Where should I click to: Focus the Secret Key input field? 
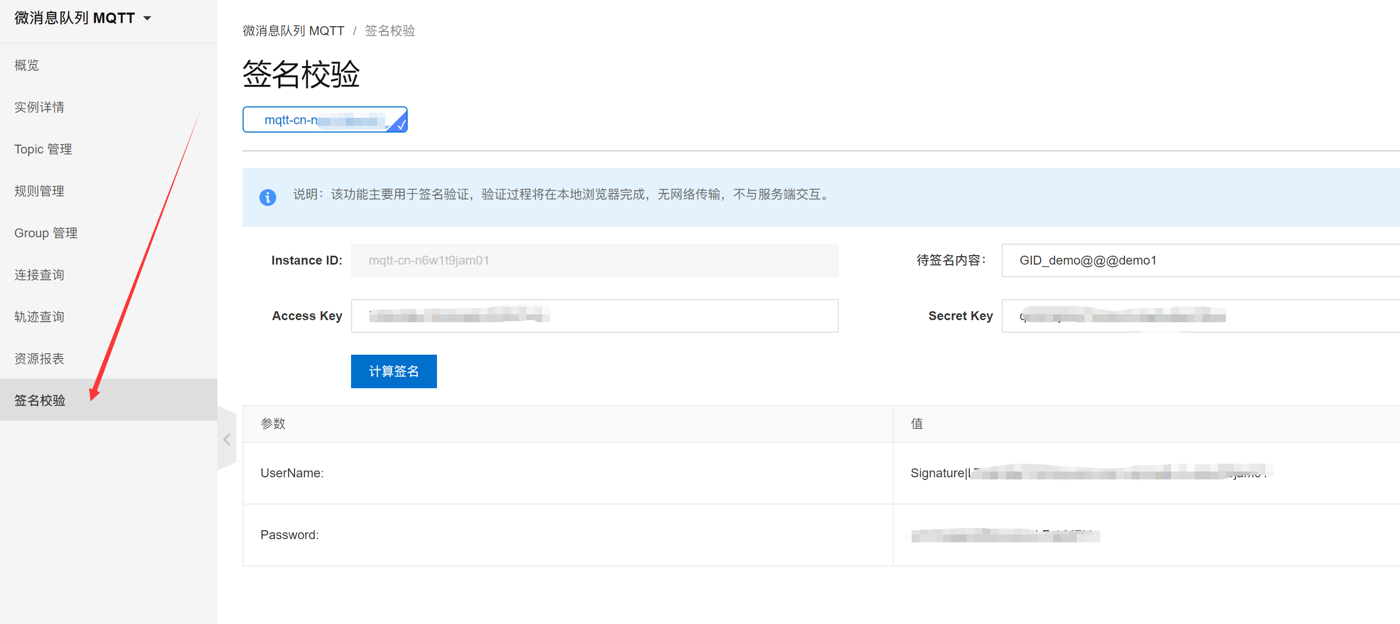1200,316
